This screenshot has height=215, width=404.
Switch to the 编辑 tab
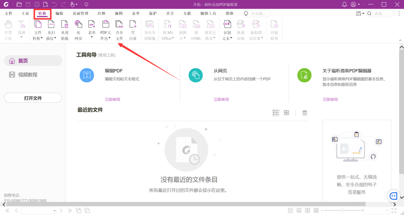(x=59, y=14)
